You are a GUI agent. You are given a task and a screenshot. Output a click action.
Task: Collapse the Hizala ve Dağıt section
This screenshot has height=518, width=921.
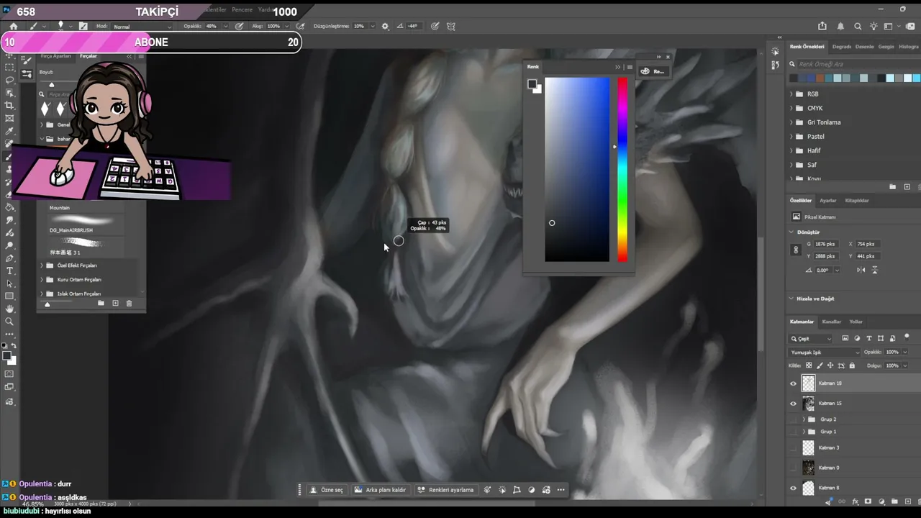click(791, 299)
